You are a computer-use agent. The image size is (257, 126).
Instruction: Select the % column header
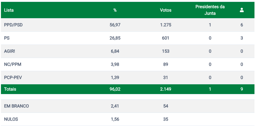[x=115, y=10]
